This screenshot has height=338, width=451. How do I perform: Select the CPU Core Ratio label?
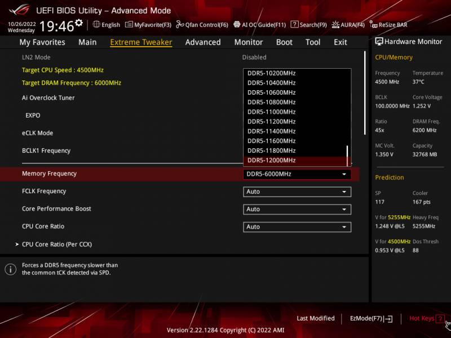click(43, 226)
